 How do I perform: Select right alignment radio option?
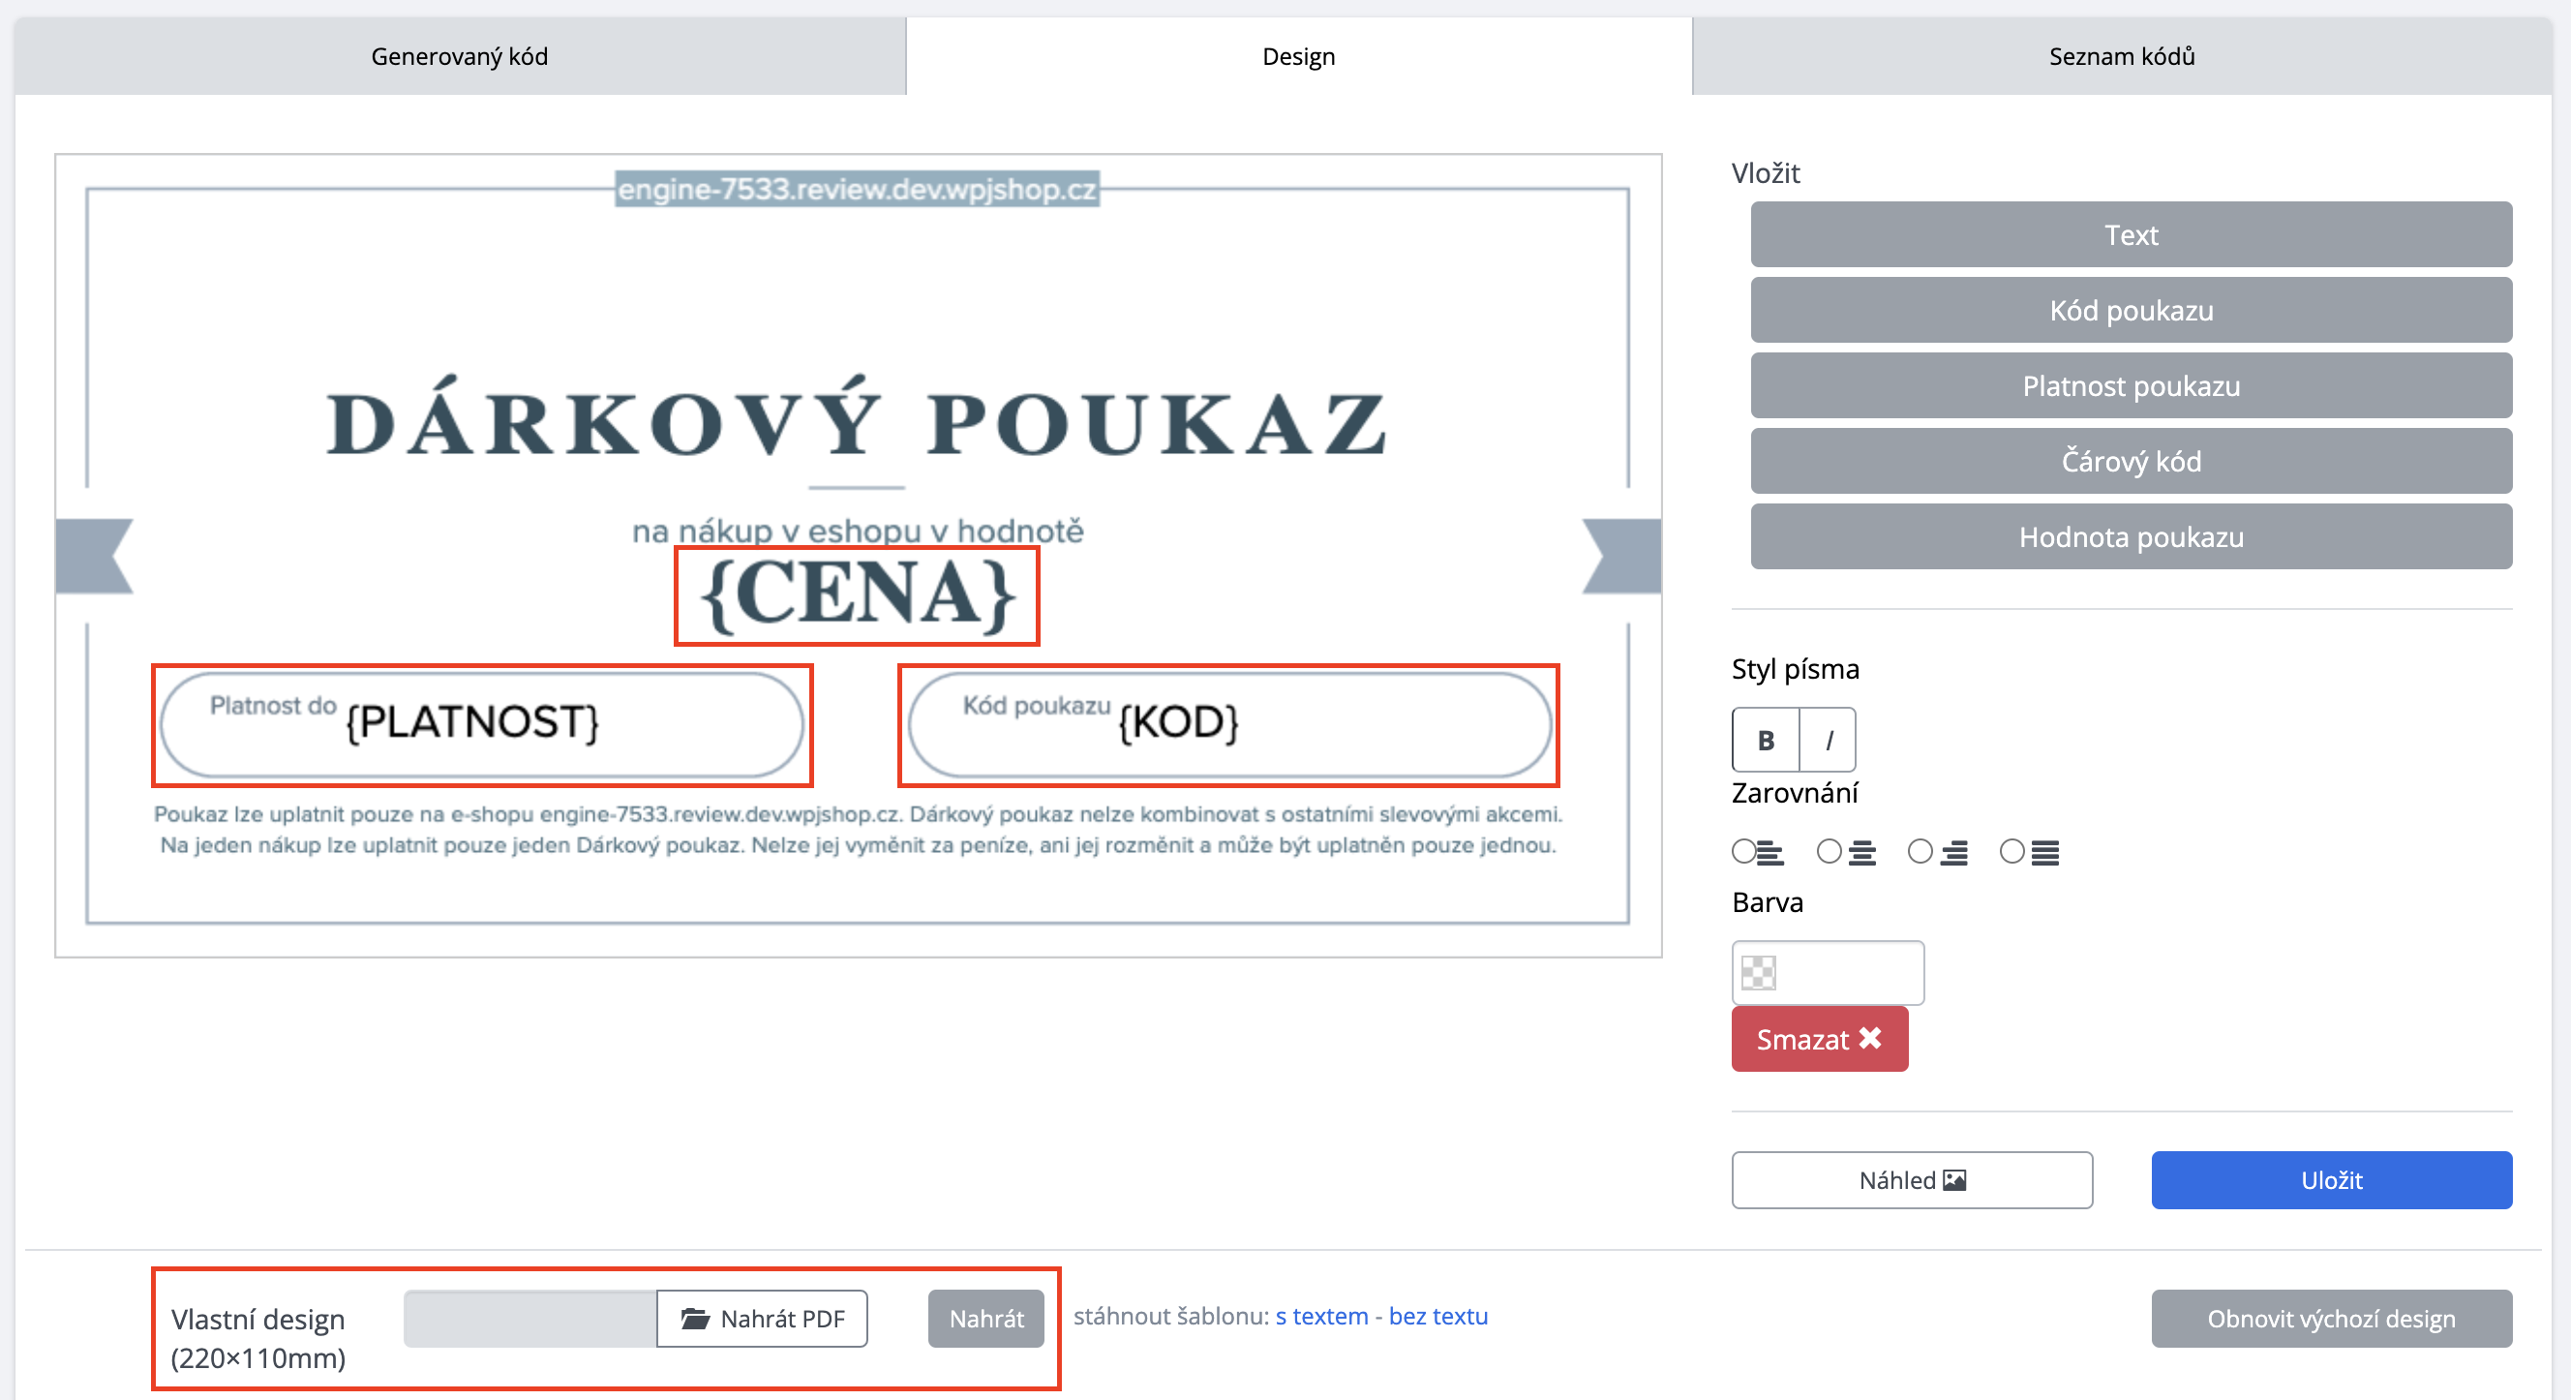(1920, 851)
